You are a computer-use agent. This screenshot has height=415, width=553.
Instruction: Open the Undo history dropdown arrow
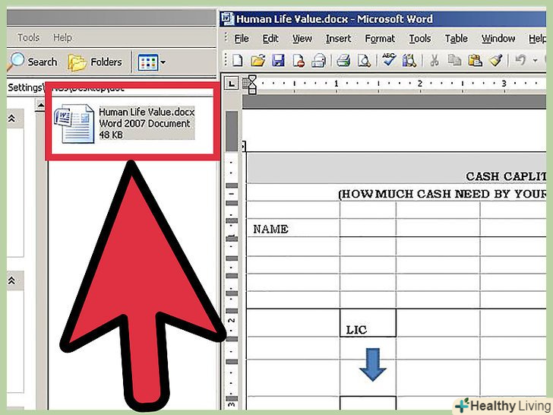point(535,60)
